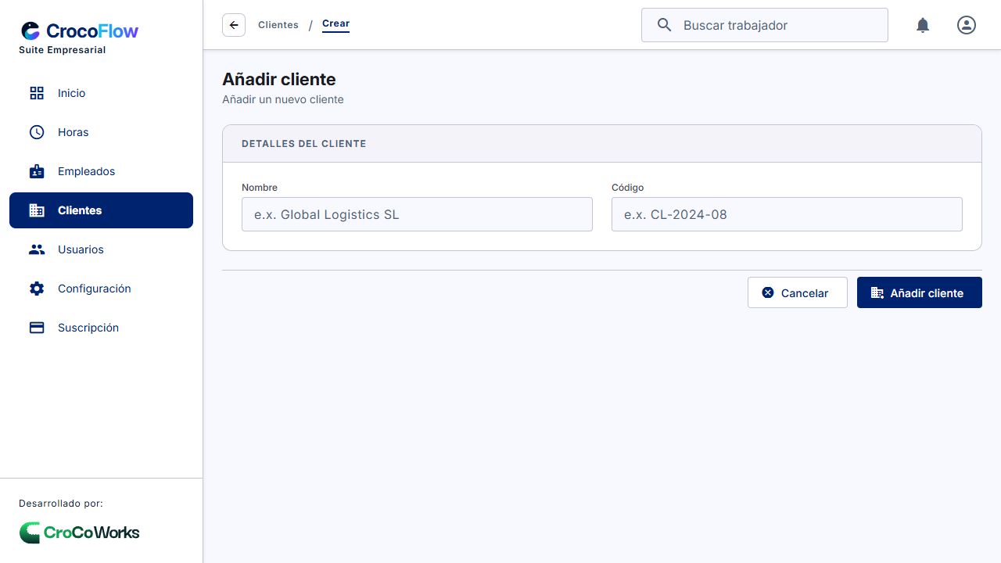
Task: Open notifications bell icon
Action: tap(923, 25)
